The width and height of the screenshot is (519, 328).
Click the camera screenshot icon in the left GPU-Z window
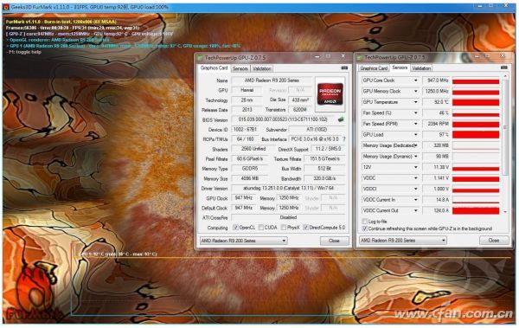344,68
